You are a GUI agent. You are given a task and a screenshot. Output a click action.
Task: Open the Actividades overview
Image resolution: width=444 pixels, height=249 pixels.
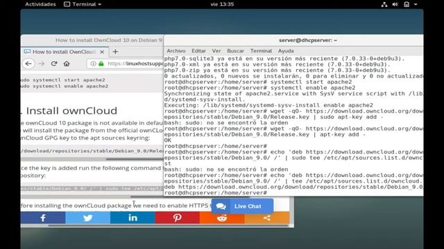click(x=40, y=4)
